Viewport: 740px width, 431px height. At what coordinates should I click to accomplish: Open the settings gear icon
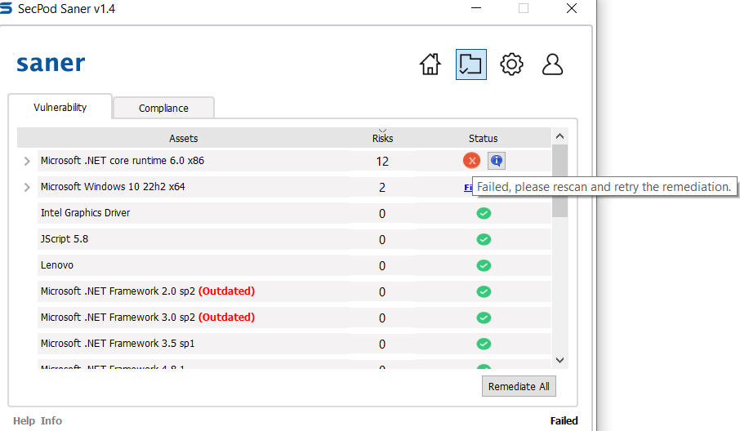511,64
